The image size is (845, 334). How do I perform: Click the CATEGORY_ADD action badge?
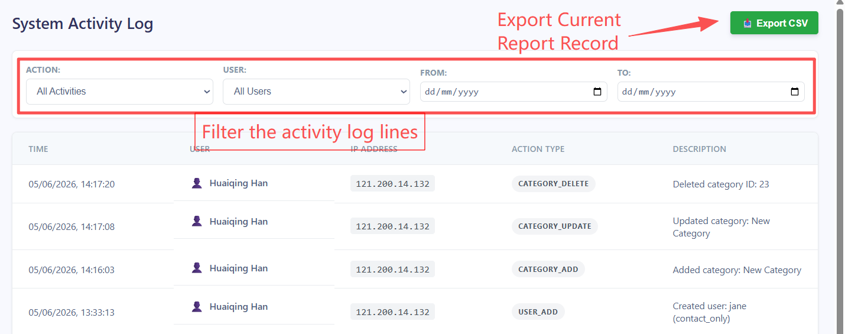point(548,270)
